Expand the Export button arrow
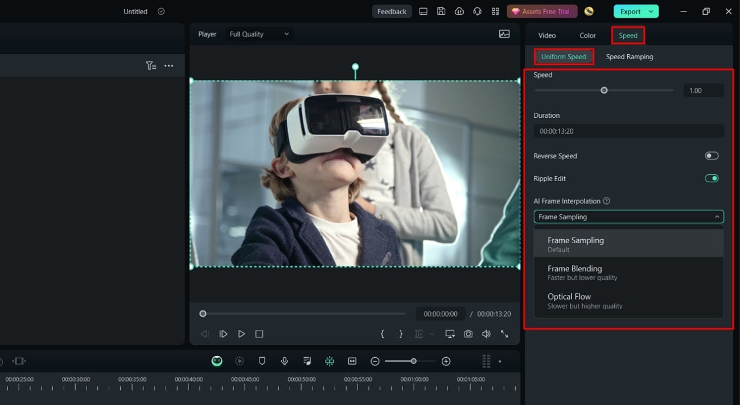740x405 pixels. click(x=651, y=11)
